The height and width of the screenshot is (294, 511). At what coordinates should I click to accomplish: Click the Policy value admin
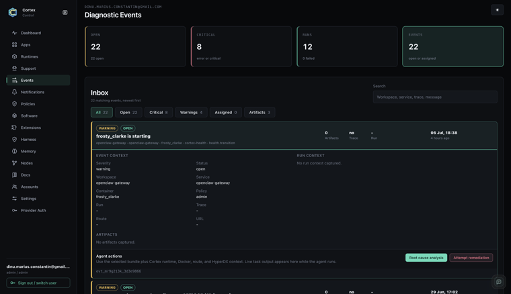click(x=202, y=197)
